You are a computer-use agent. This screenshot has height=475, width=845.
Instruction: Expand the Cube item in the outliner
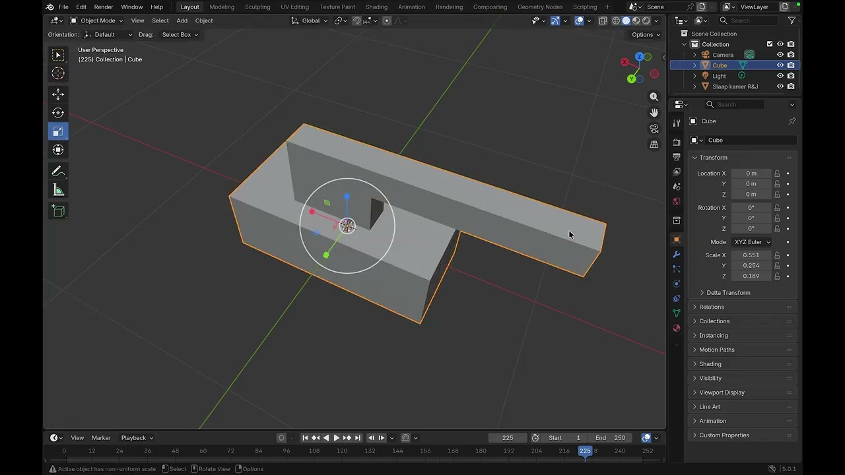pyautogui.click(x=694, y=65)
